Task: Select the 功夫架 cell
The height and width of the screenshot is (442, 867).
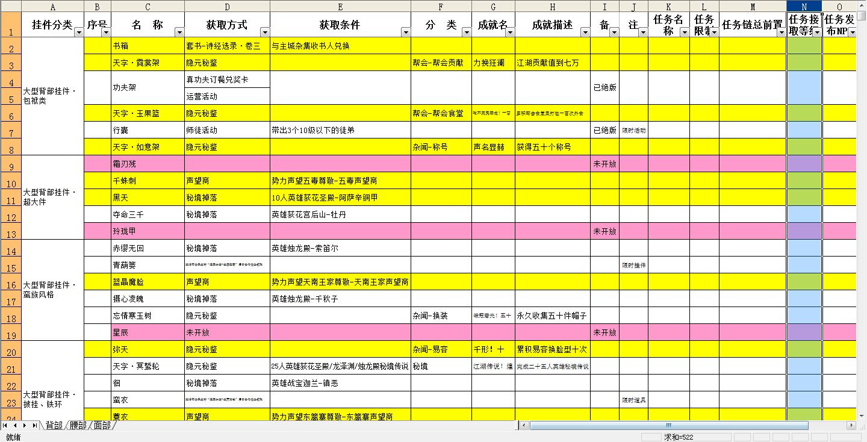Action: pos(148,88)
